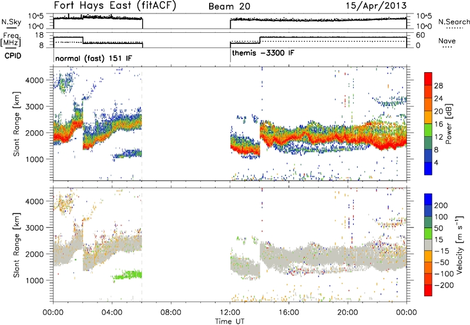Click the 'Time UT' axis title
The image size is (470, 325).
point(230,321)
